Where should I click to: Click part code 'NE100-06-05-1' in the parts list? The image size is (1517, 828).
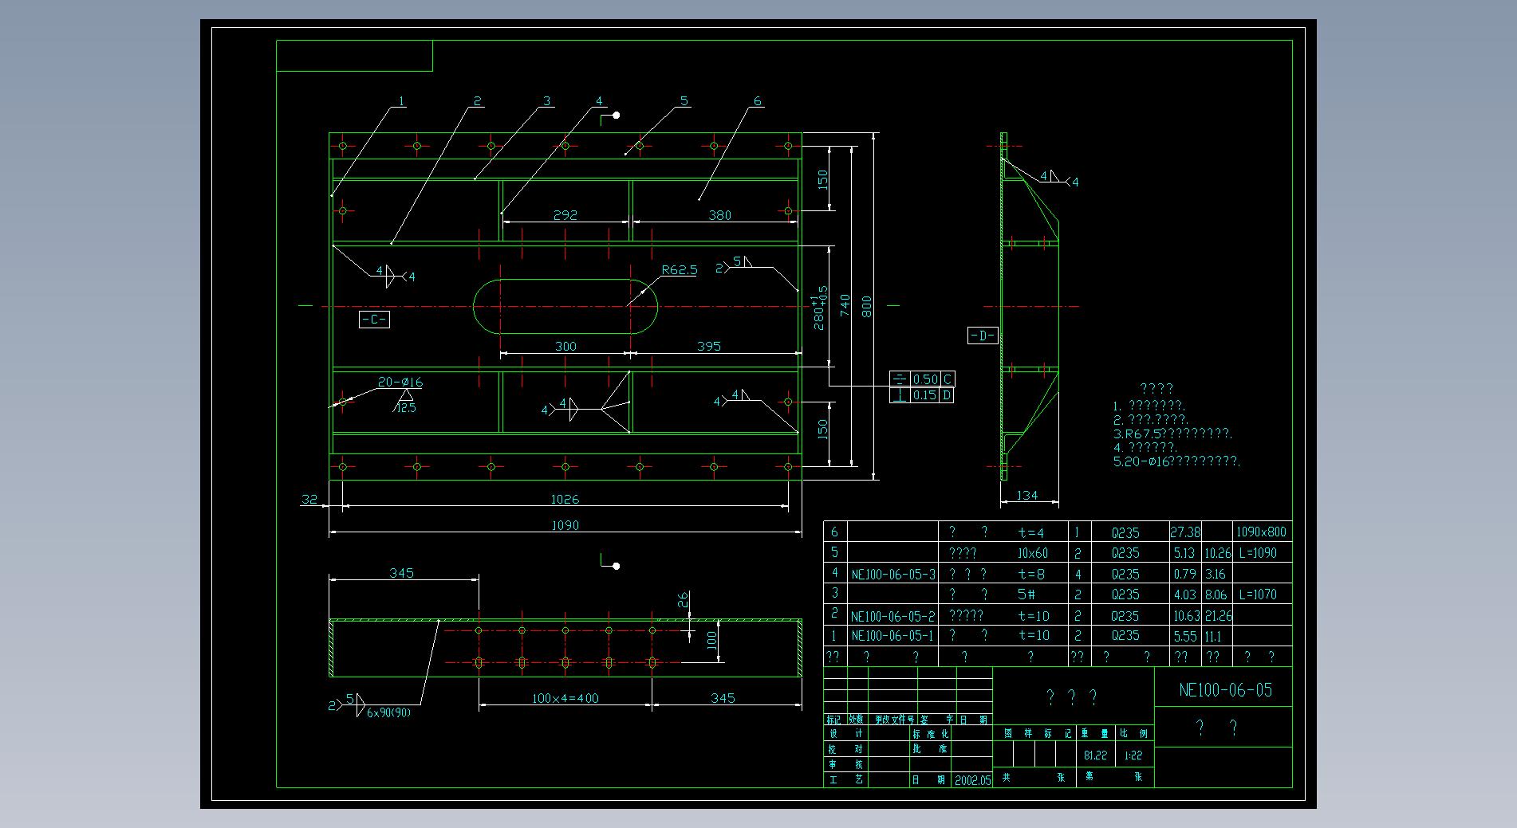pyautogui.click(x=892, y=636)
